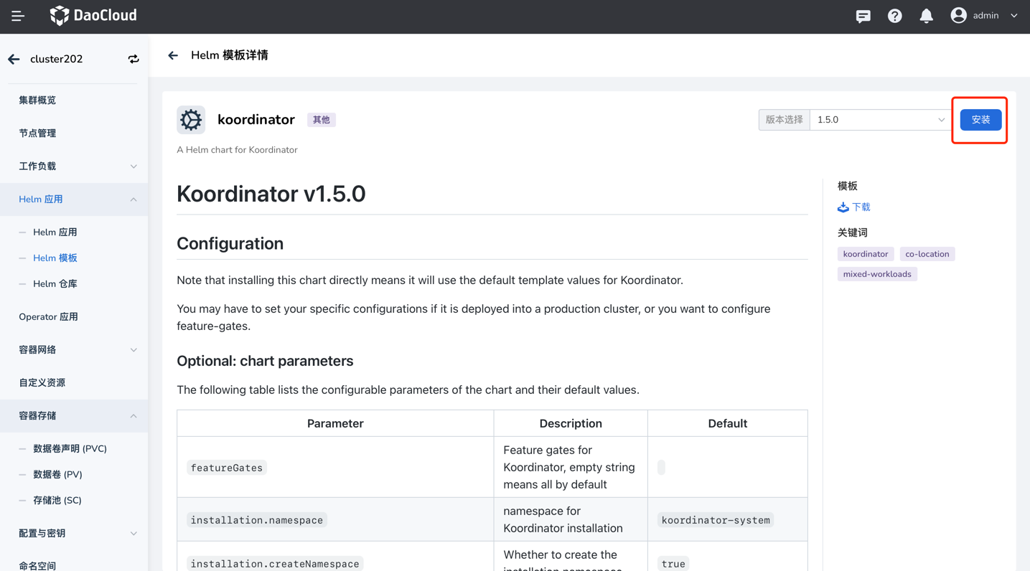Click back arrow next to Helm 模板详情

click(x=173, y=56)
